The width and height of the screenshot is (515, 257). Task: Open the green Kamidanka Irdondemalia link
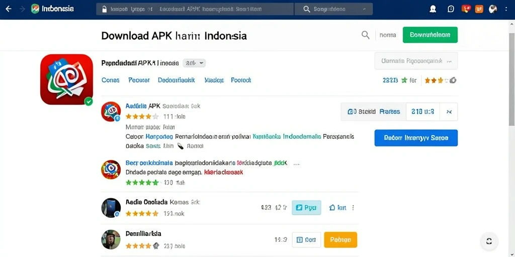point(287,137)
